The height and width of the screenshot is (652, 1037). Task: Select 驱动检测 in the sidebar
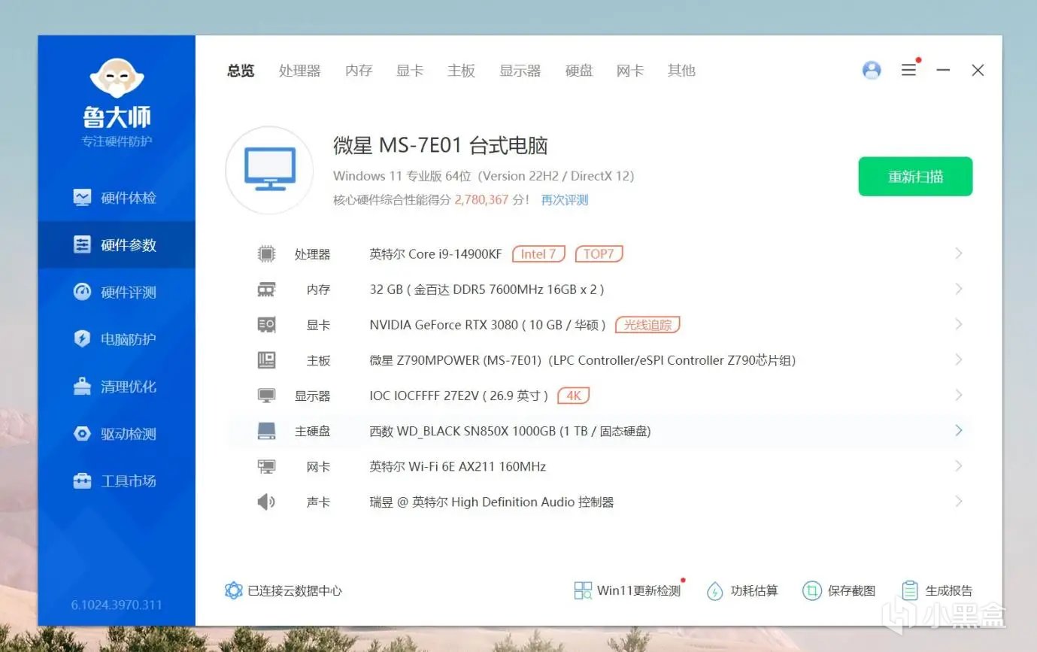117,434
